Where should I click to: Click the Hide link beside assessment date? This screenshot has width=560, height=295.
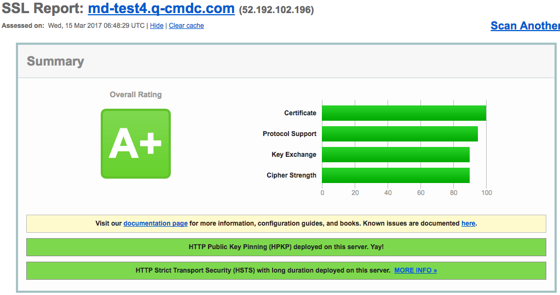(157, 26)
